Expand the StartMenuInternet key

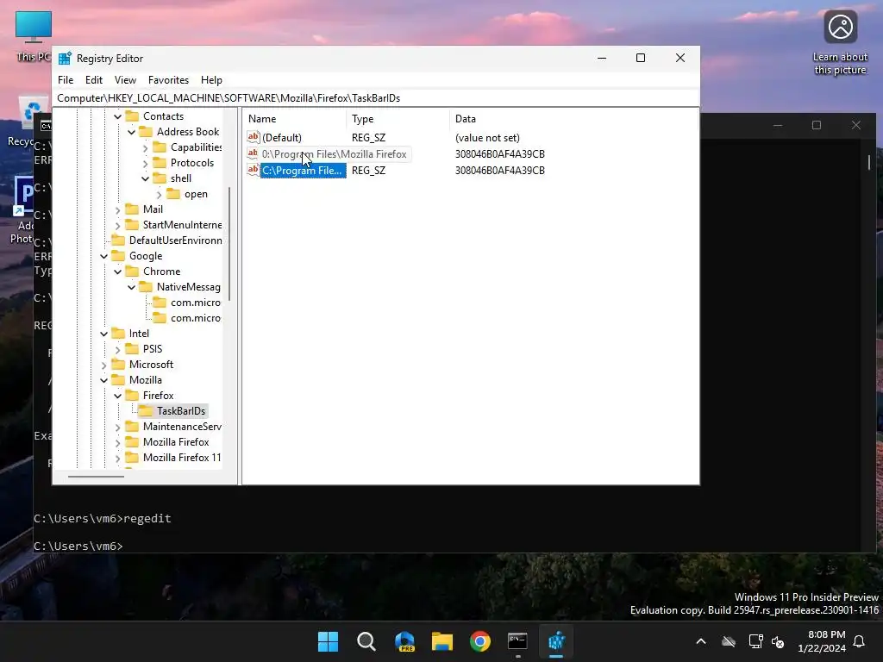pyautogui.click(x=117, y=225)
